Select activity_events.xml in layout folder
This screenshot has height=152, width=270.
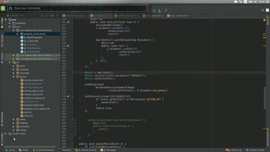(x=33, y=80)
